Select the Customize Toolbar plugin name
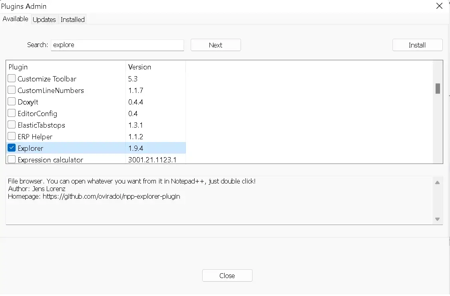 47,79
